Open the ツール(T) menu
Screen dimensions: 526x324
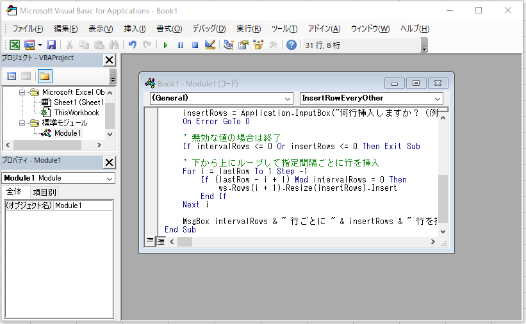pos(284,29)
